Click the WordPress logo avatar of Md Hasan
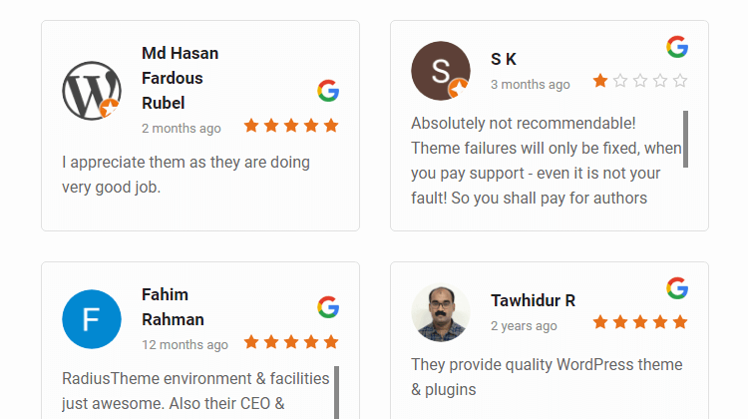This screenshot has width=748, height=419. click(92, 90)
